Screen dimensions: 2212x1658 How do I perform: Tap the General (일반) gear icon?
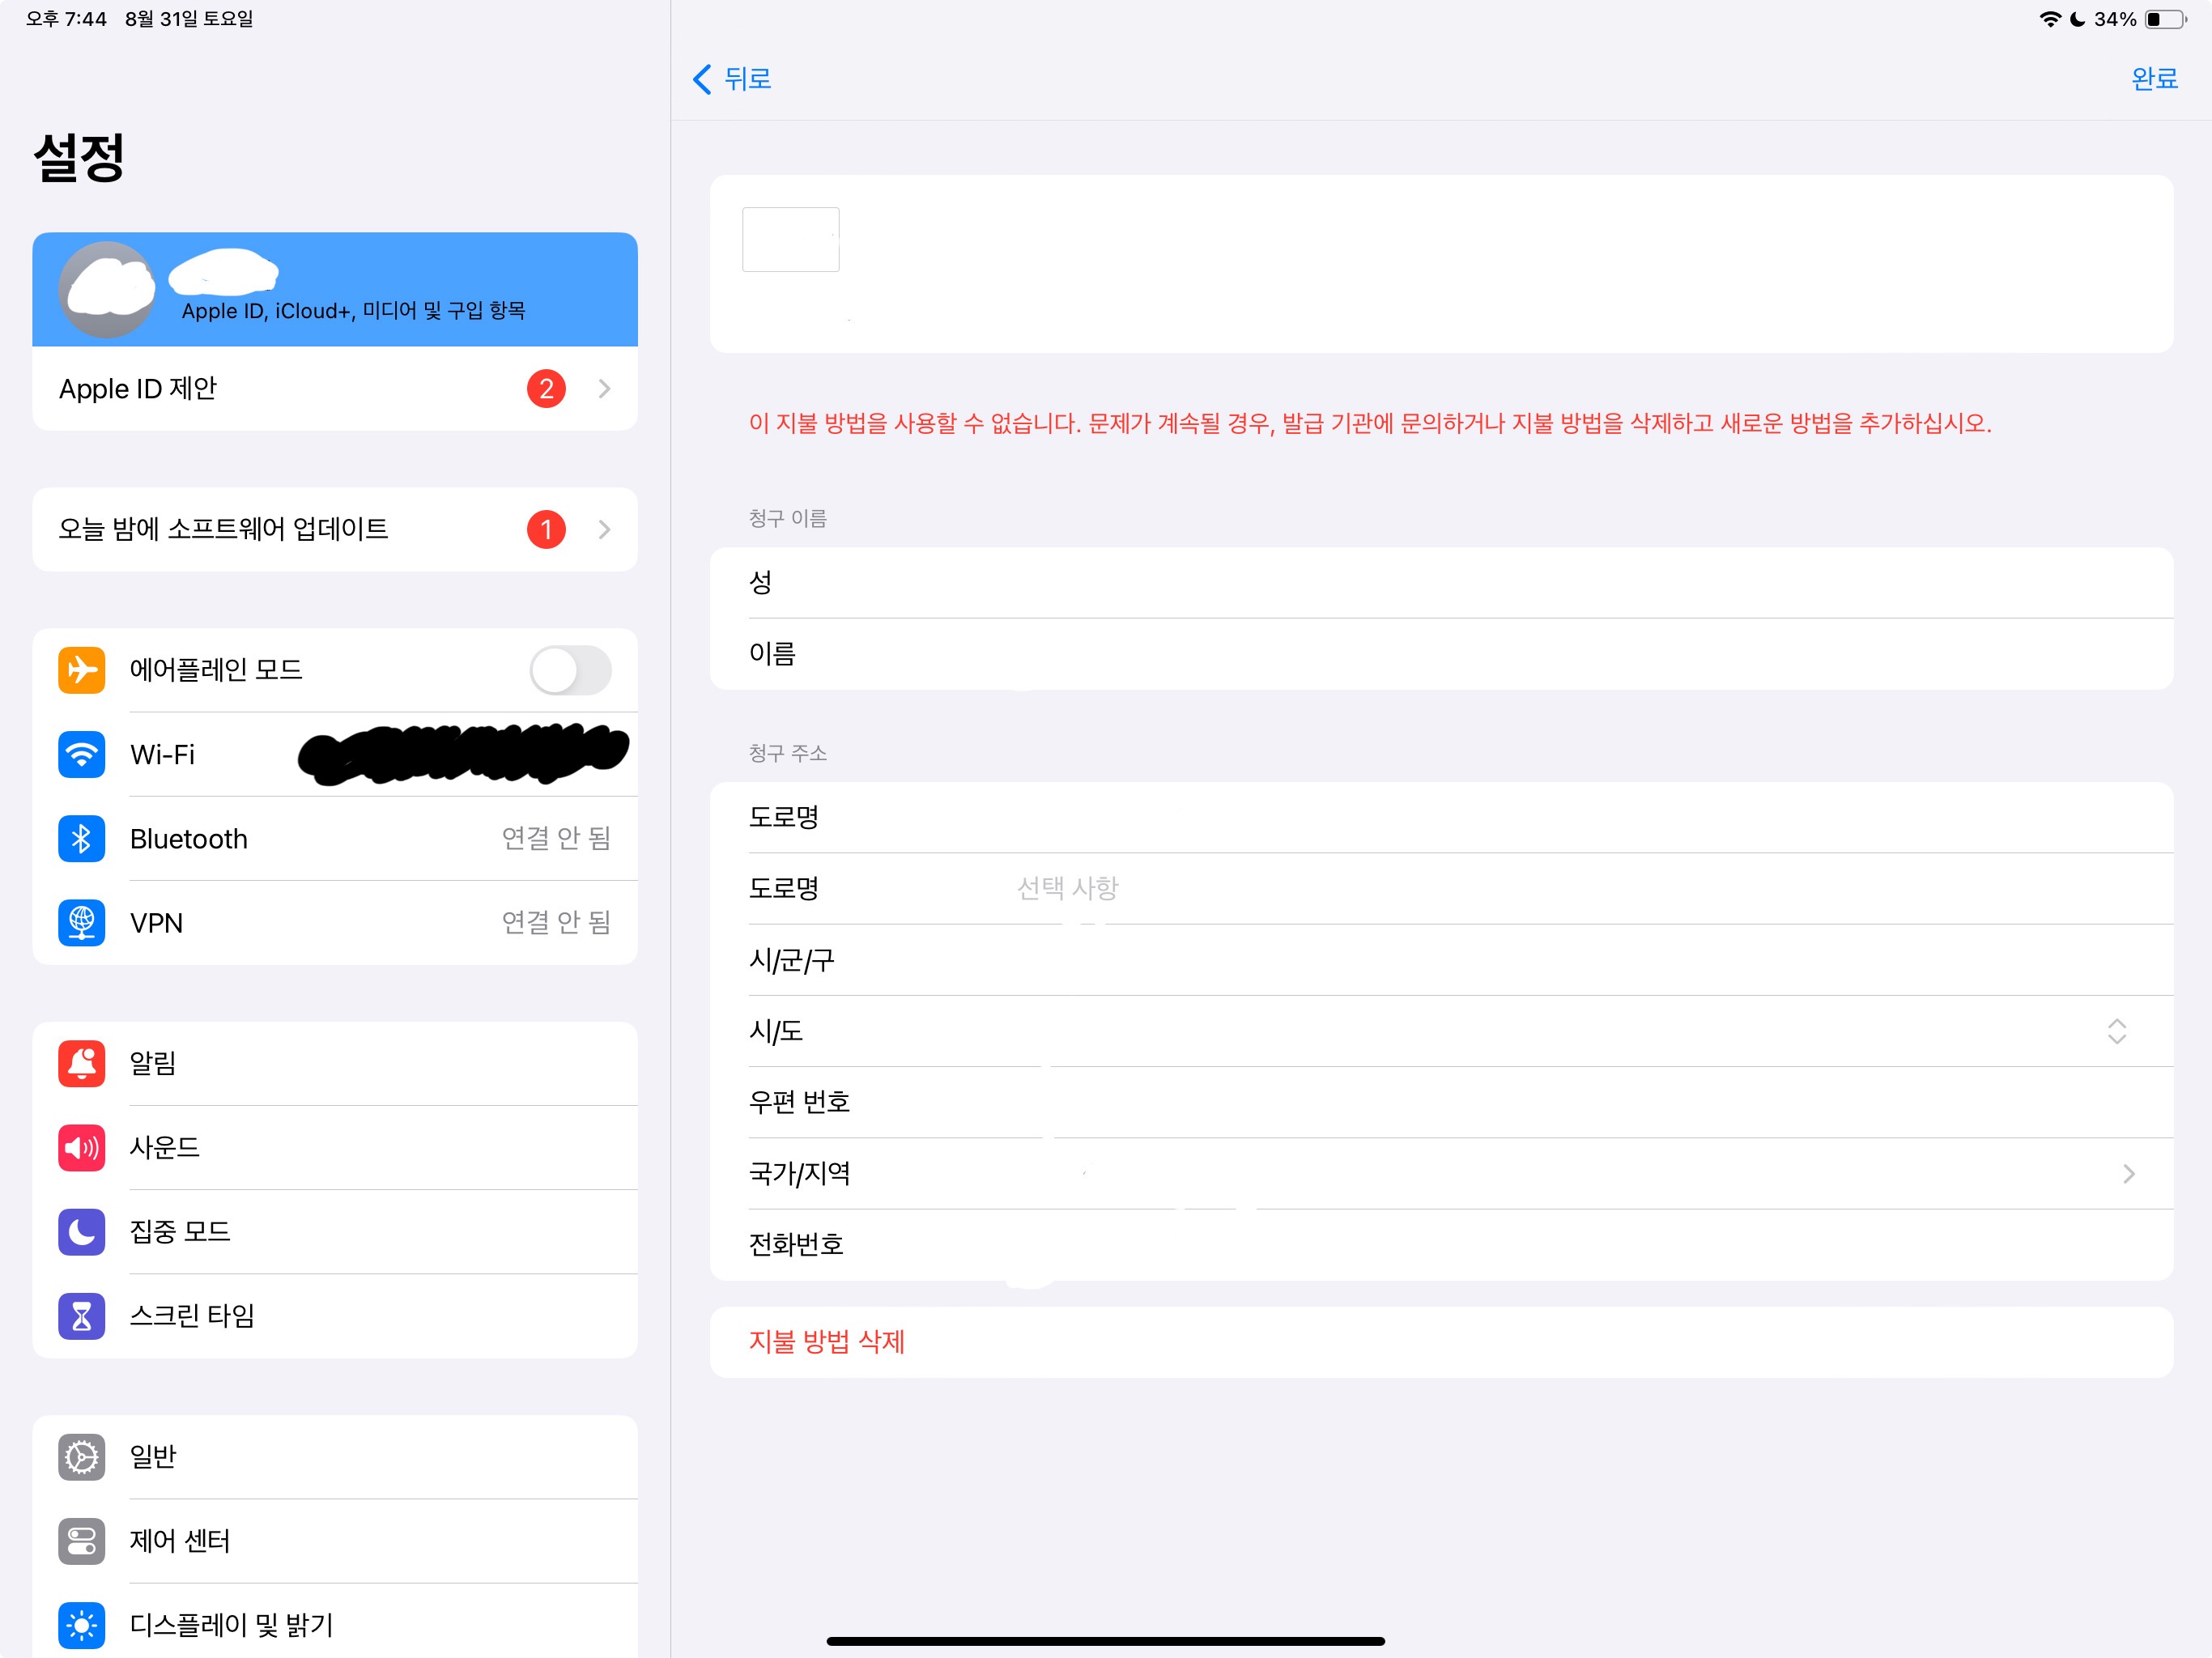point(81,1456)
